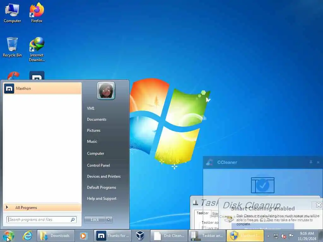Open Music from the Start menu

pos(92,141)
